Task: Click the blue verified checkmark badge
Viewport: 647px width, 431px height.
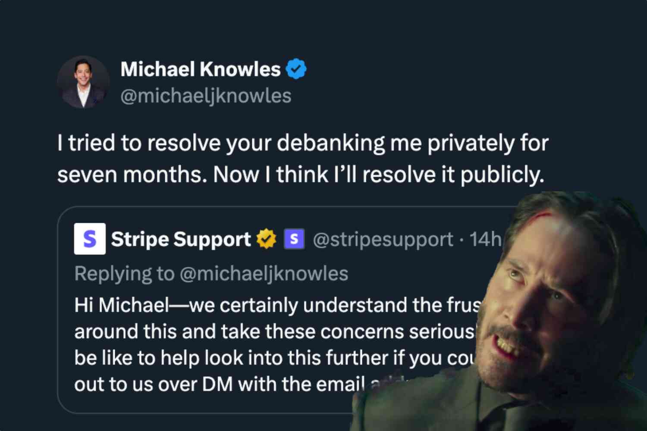Action: point(296,69)
